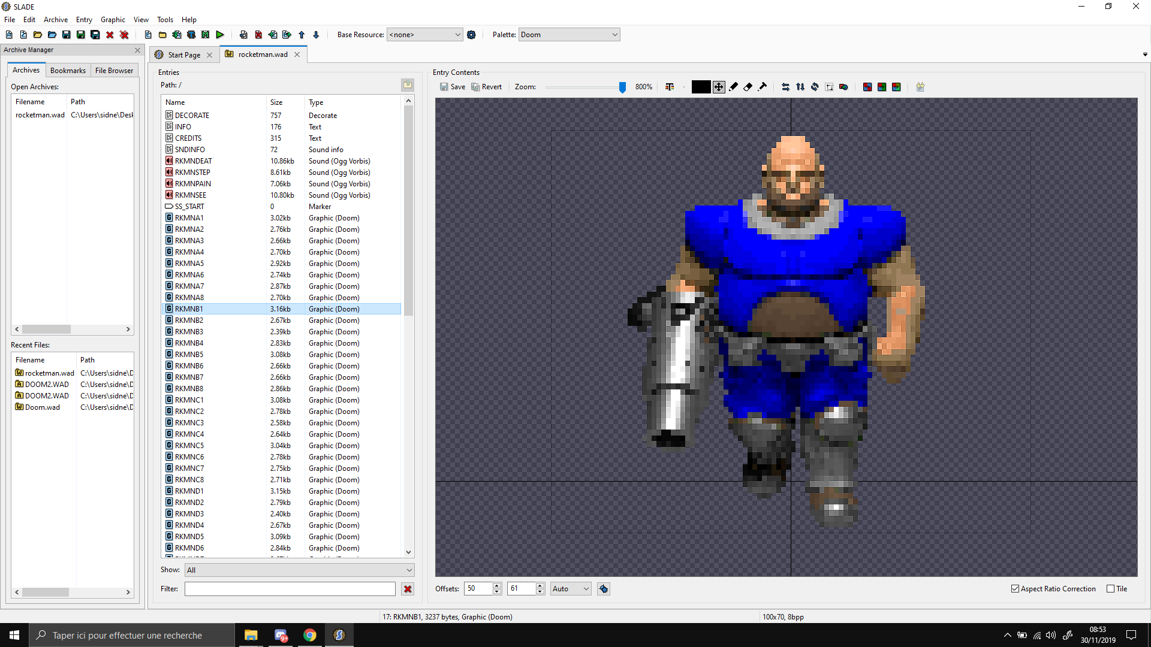Sort entries by Size column header
Viewport: 1151px width, 647px height.
click(284, 102)
